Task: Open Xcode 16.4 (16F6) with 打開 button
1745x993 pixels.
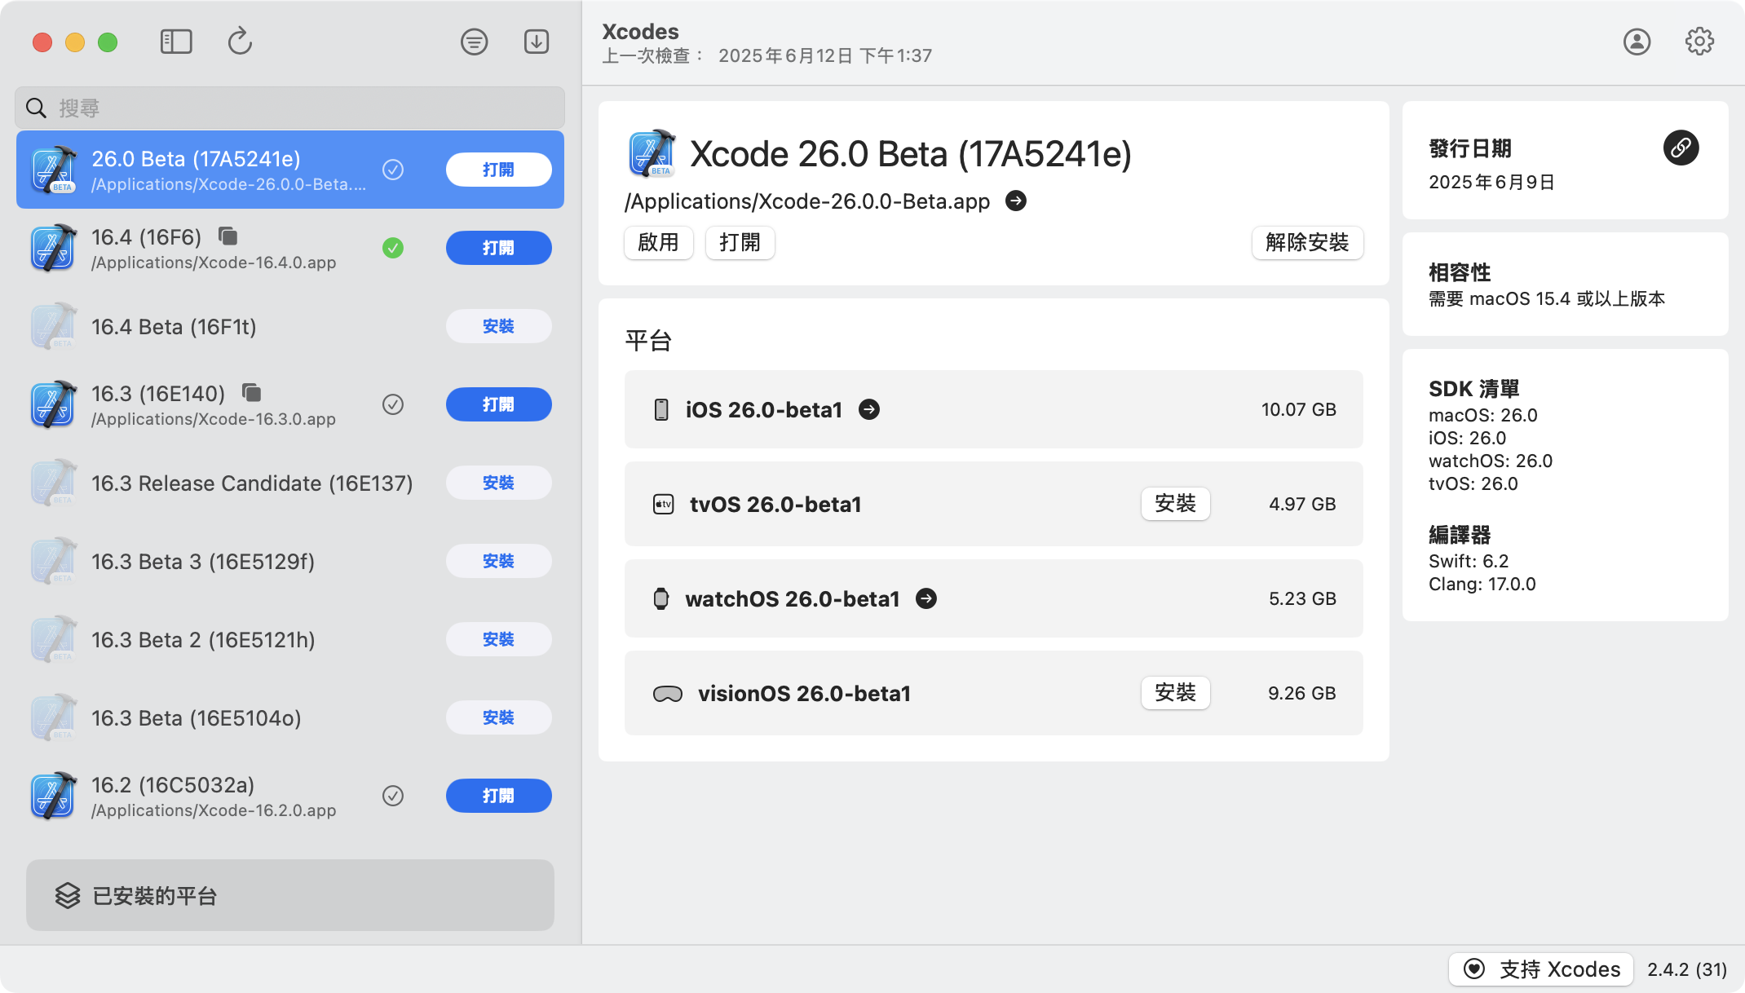Action: pyautogui.click(x=498, y=248)
